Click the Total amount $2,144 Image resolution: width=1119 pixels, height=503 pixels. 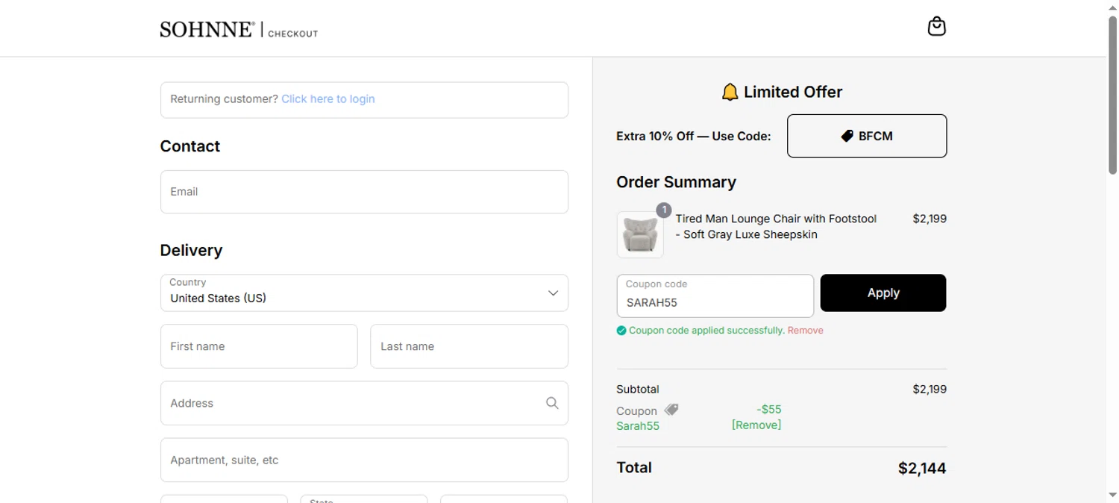point(922,469)
